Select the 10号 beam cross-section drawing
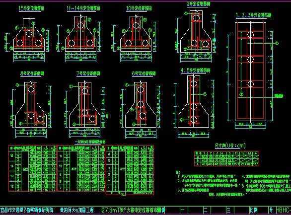Viewport: 291px width, 215px height. 136,34
